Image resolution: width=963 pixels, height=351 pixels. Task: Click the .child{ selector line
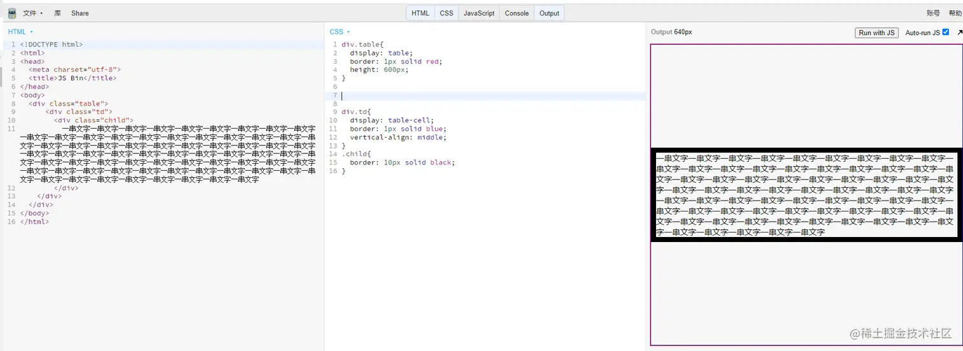[x=357, y=154]
